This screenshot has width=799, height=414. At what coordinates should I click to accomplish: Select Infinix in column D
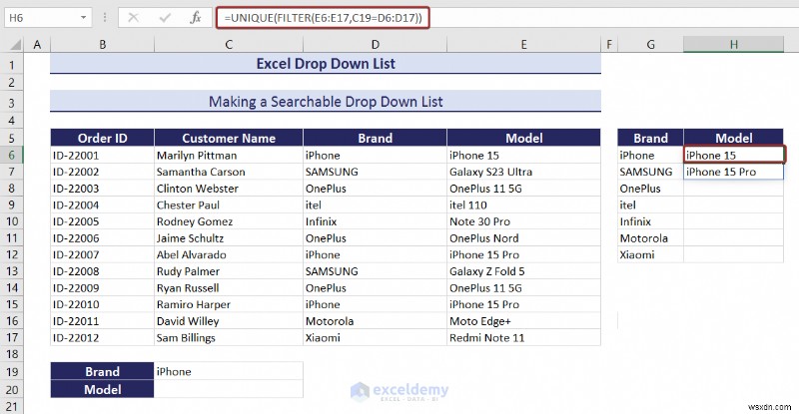click(x=376, y=221)
